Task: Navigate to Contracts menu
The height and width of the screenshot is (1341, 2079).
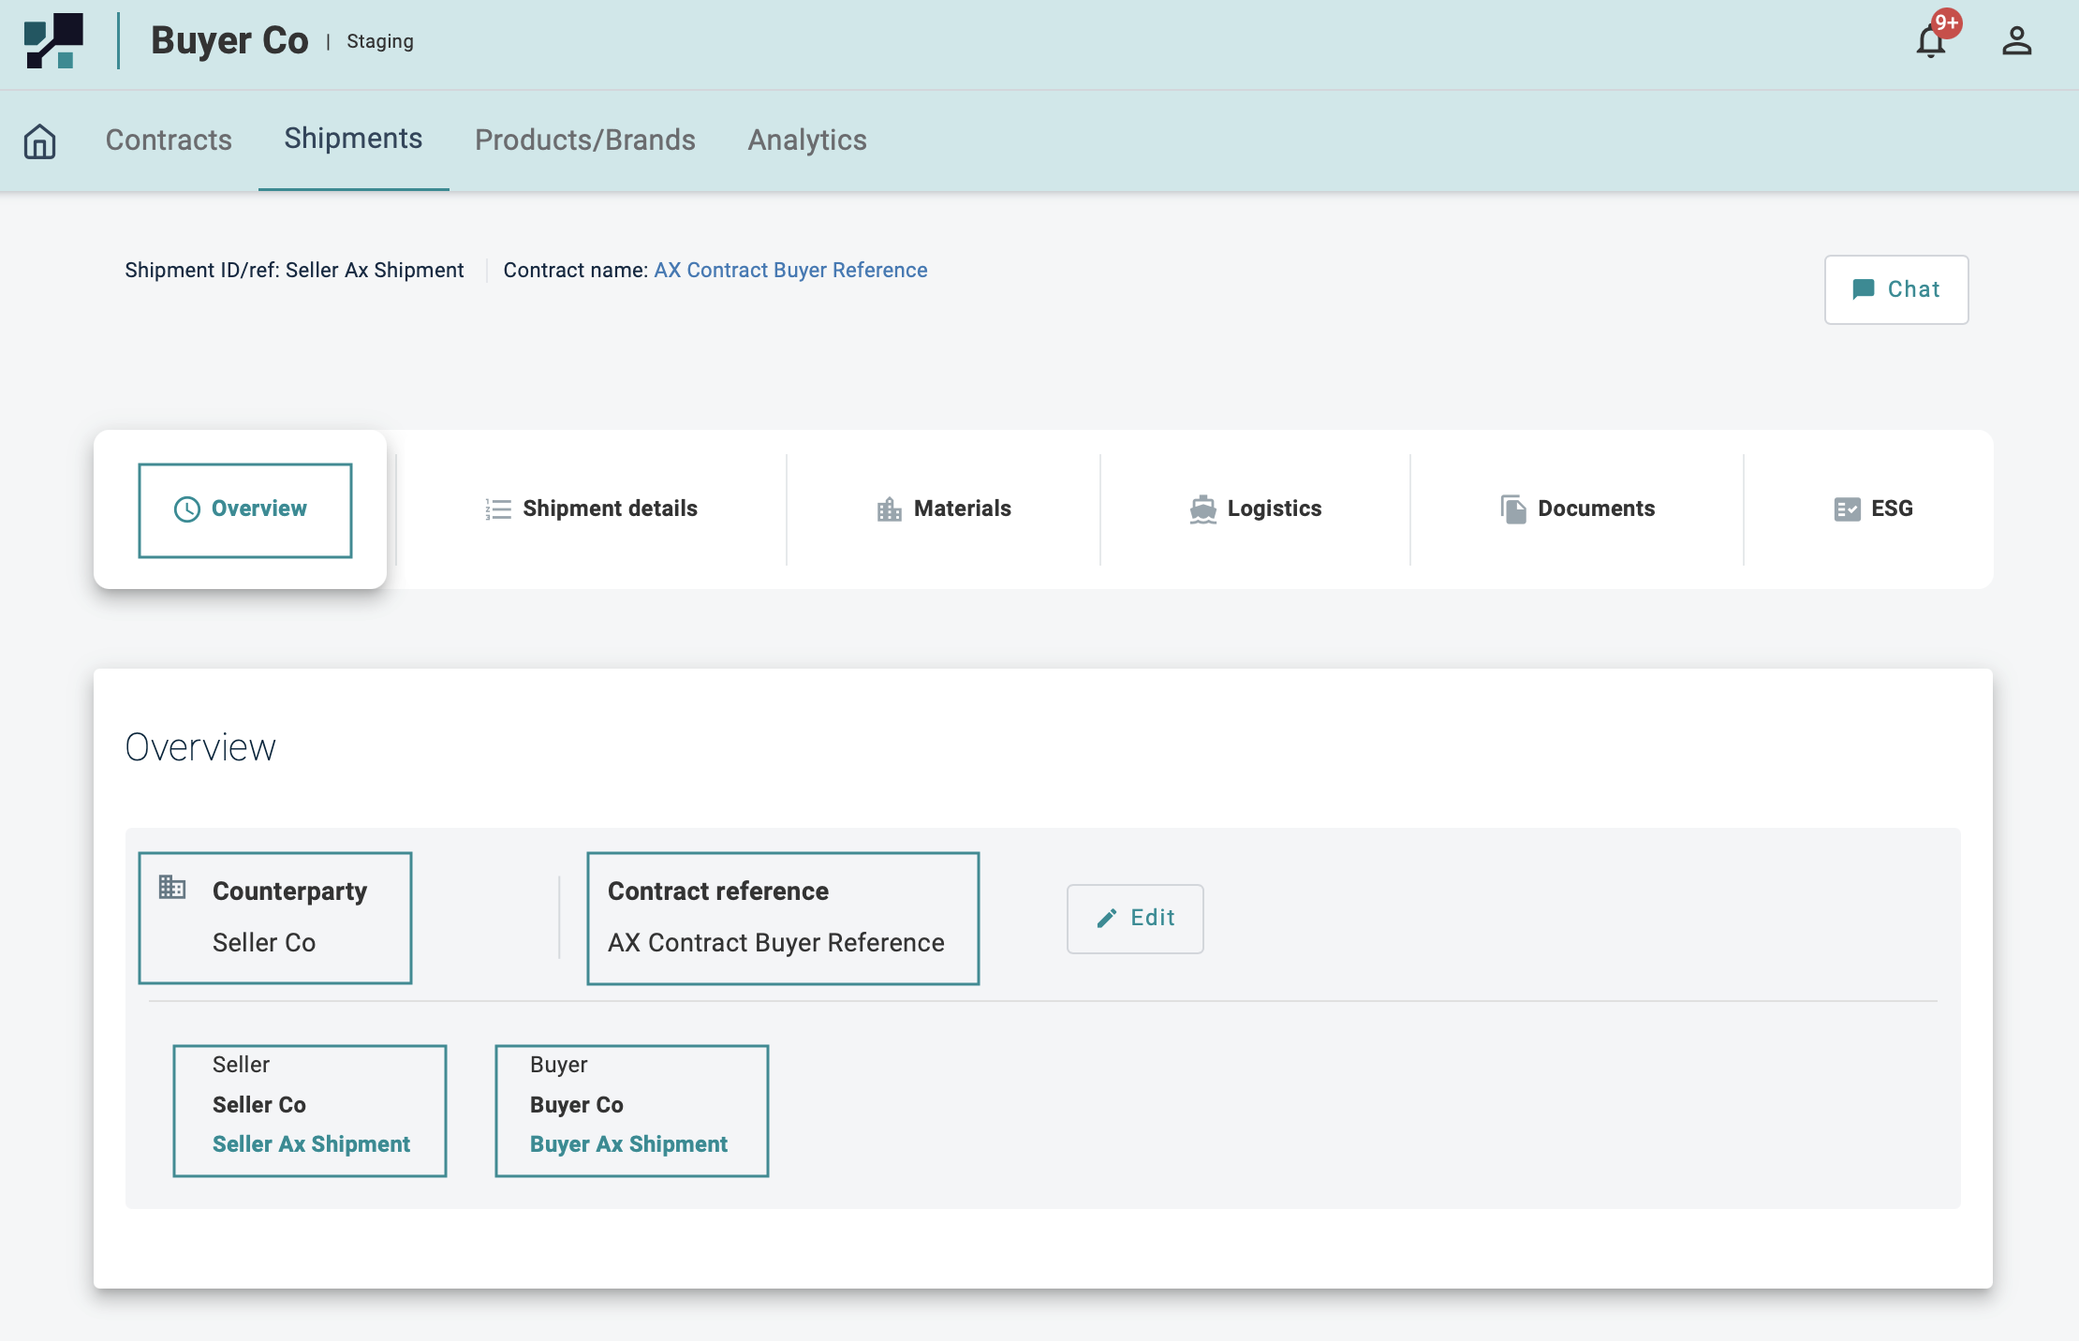Action: [169, 140]
